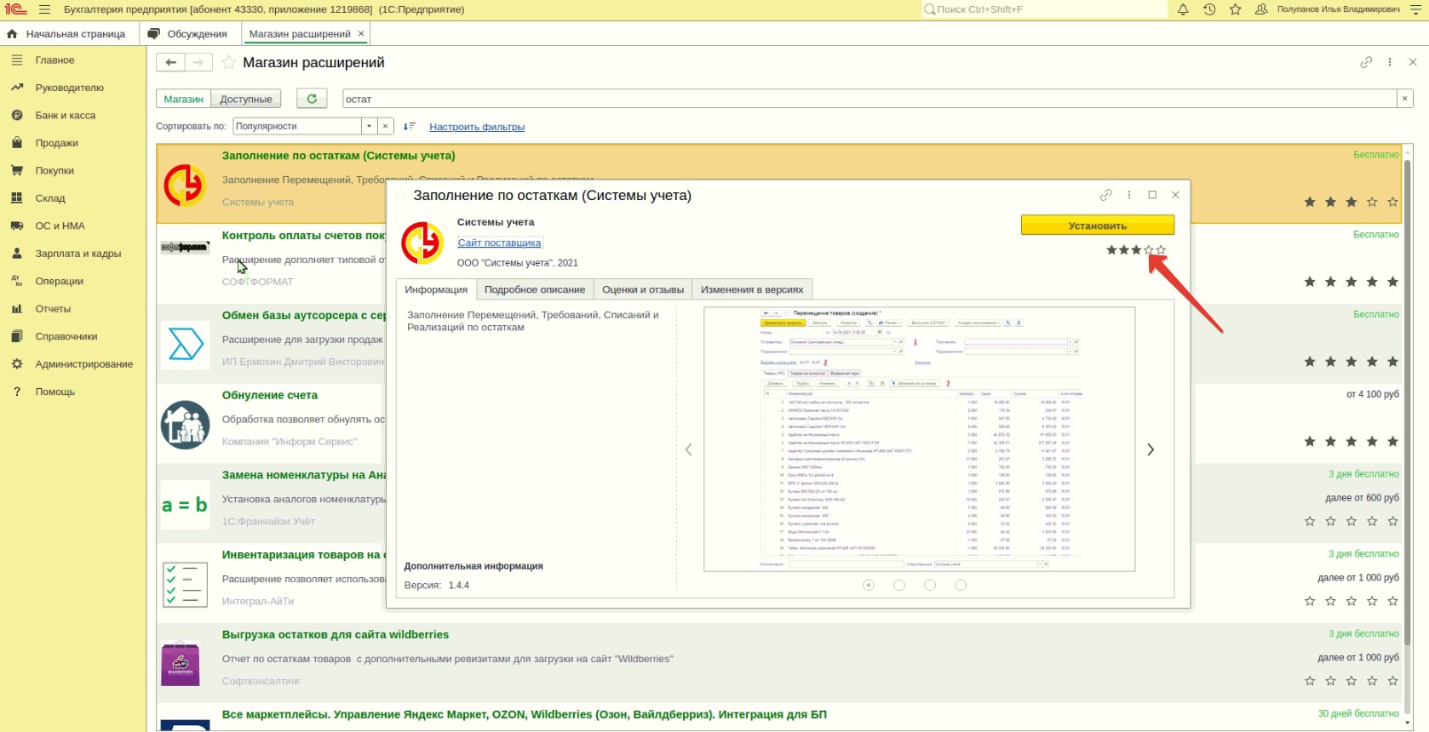Add Магазин расширений to favorites star
Viewport: 1429px width, 732px height.
point(229,62)
